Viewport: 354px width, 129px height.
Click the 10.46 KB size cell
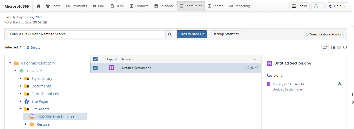pos(252,68)
